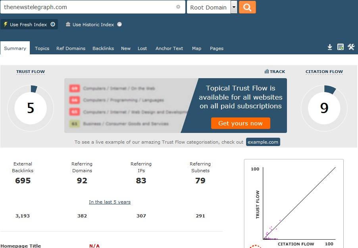Image resolution: width=358 pixels, height=248 pixels.
Task: Click the Referring Domains value 92
Action: (82, 181)
